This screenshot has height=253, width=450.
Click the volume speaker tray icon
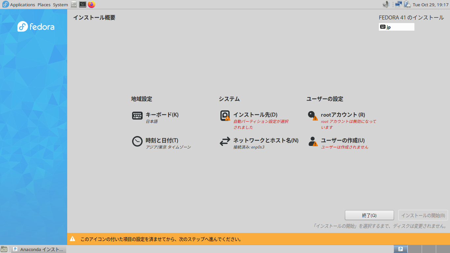click(386, 5)
